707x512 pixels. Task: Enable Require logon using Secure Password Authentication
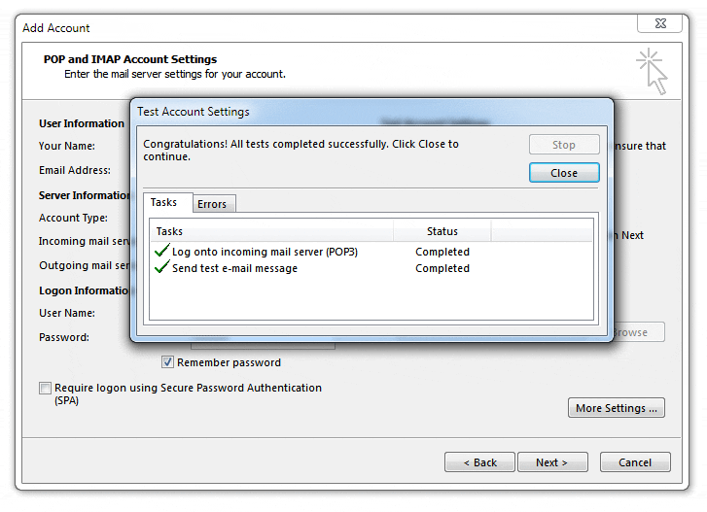tap(46, 388)
